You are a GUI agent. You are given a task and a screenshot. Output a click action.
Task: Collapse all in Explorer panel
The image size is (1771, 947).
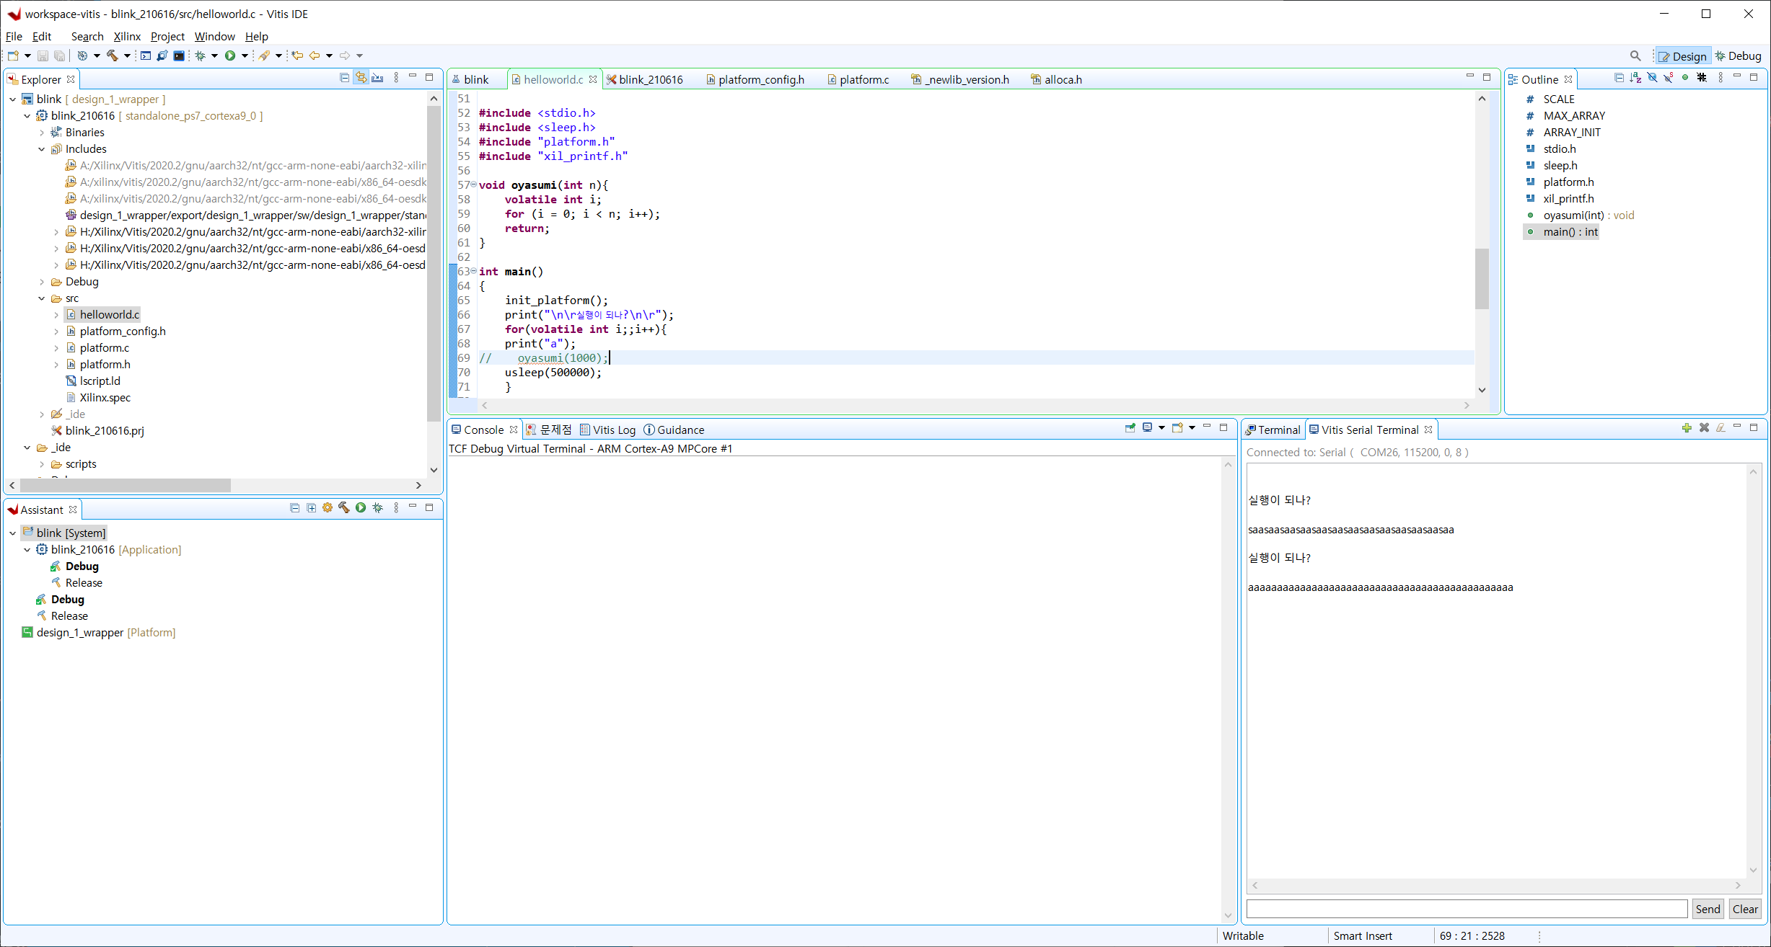(344, 78)
